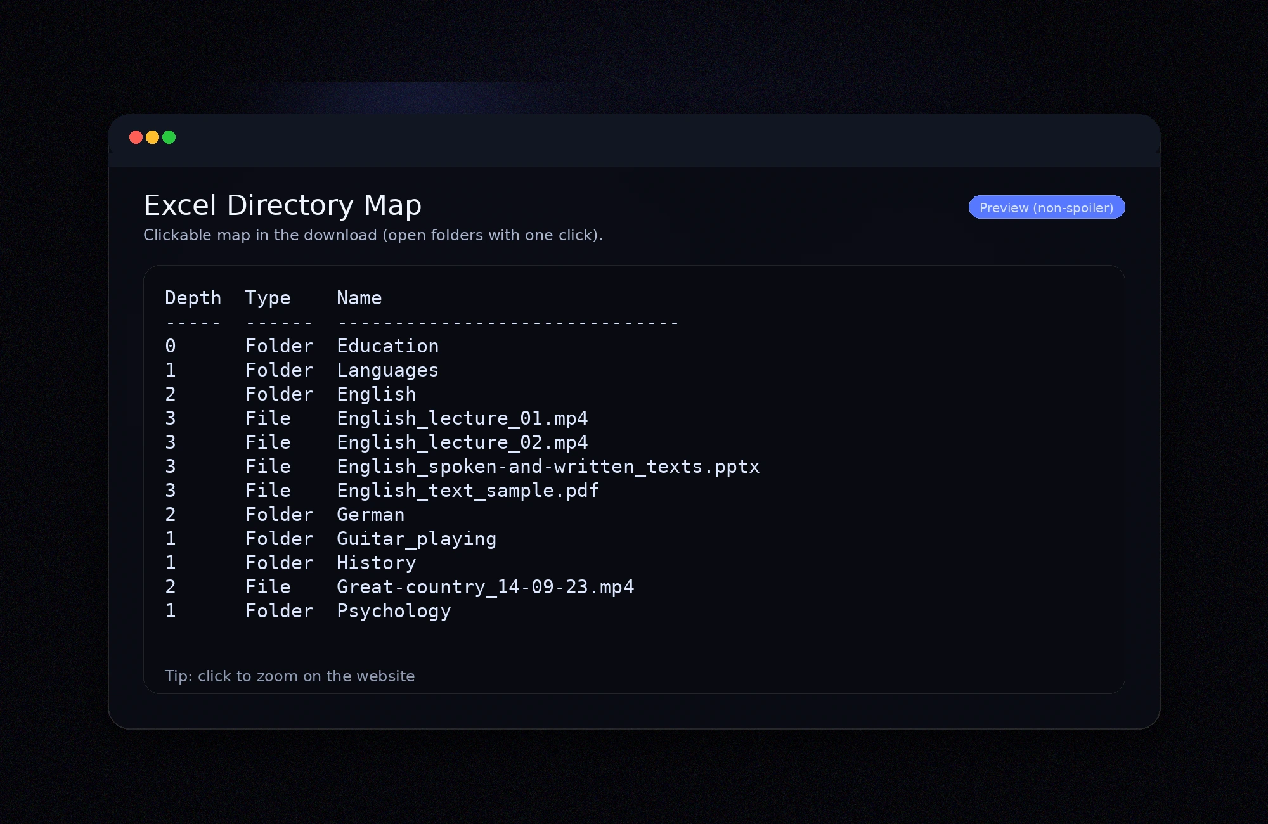1268x824 pixels.
Task: Click the green maximize traffic light
Action: 169,138
